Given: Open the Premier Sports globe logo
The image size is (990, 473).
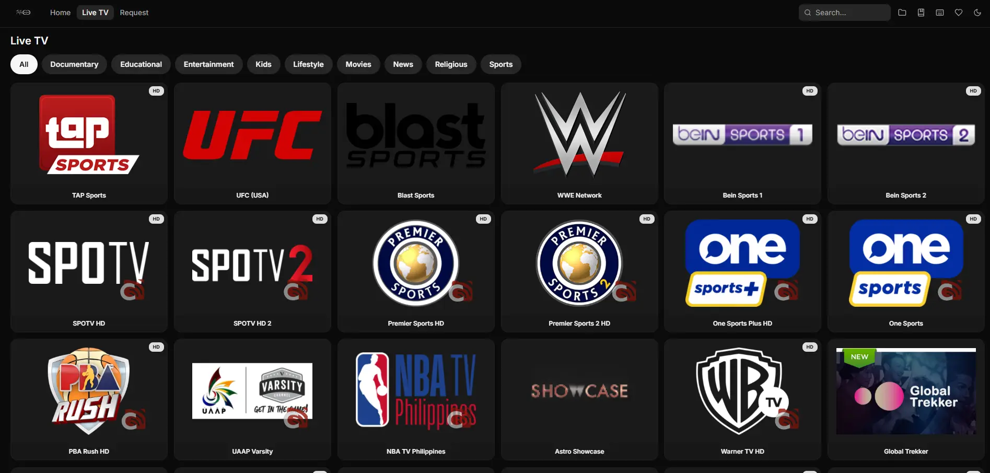Looking at the screenshot, I should click(416, 263).
